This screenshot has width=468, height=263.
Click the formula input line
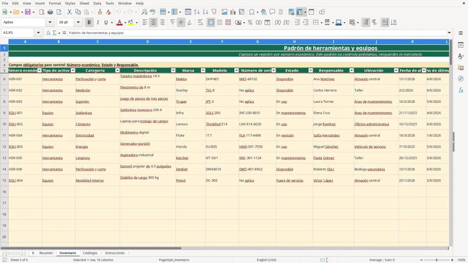257,33
